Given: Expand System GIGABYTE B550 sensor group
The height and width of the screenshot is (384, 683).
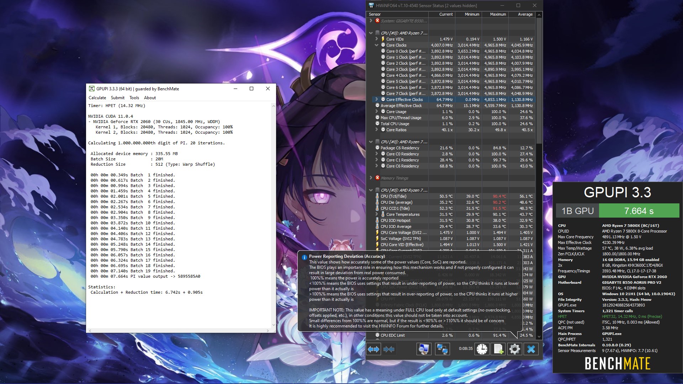Looking at the screenshot, I should click(x=371, y=21).
